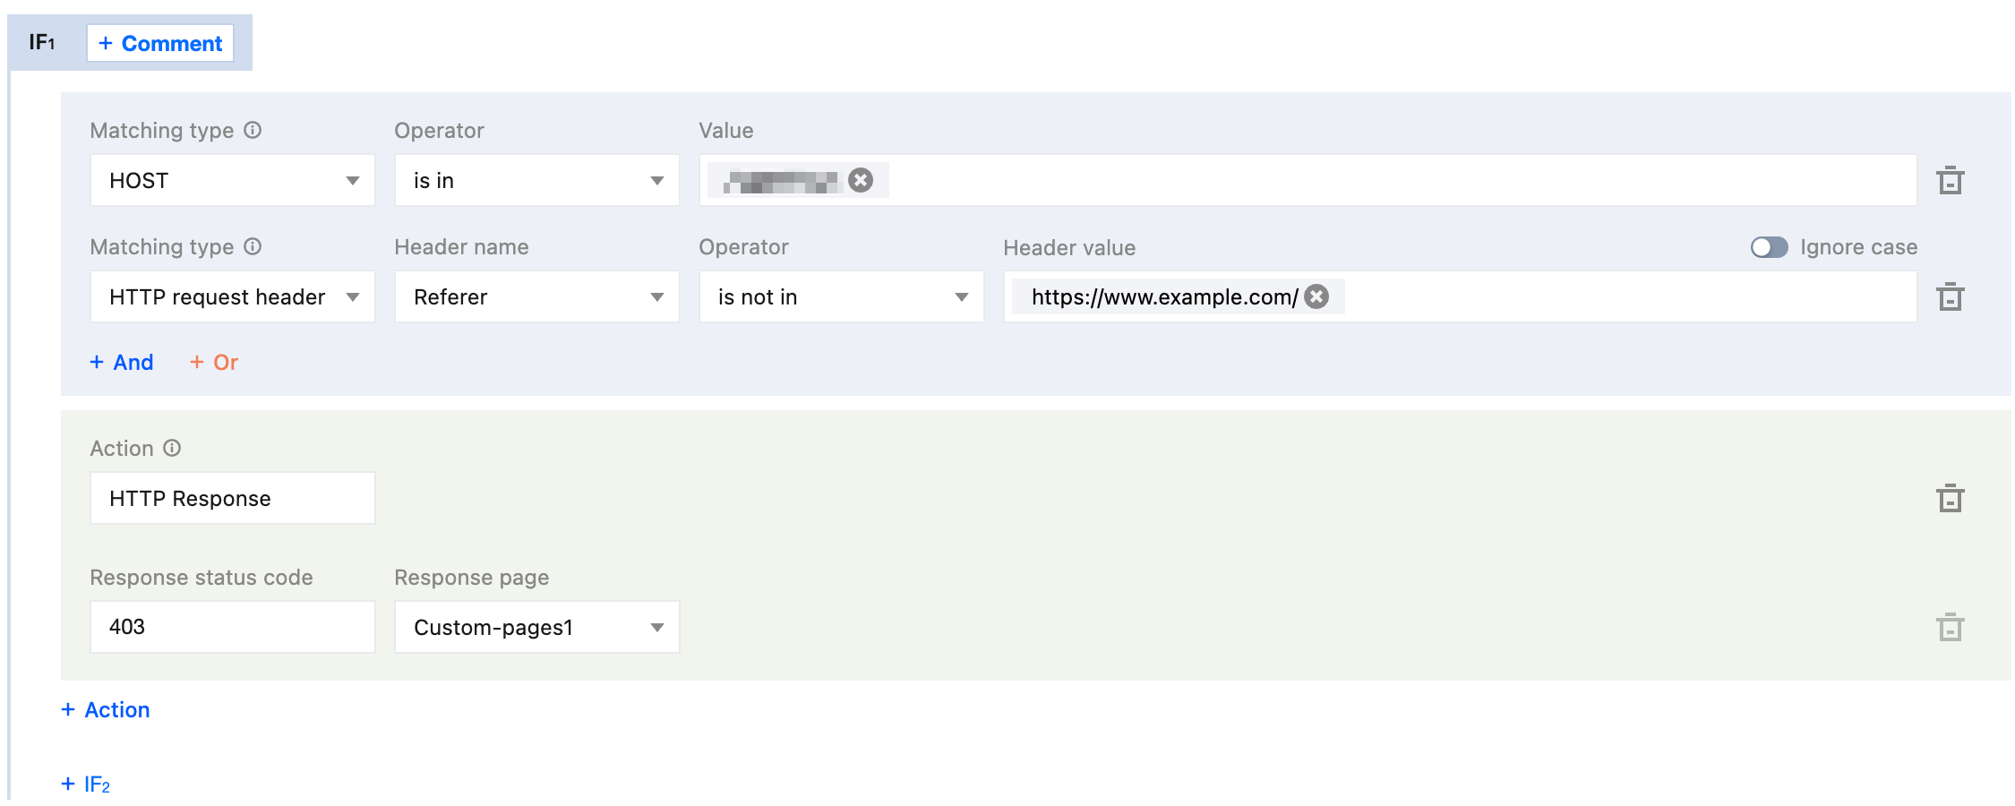Open the 'is in' operator dropdown
The width and height of the screenshot is (2015, 806).
537,181
